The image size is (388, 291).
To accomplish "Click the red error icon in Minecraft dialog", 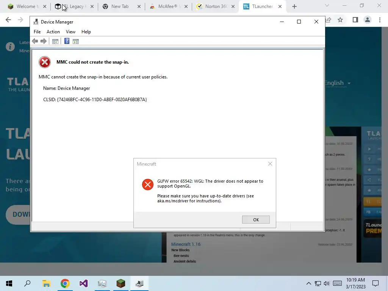I will [148, 185].
